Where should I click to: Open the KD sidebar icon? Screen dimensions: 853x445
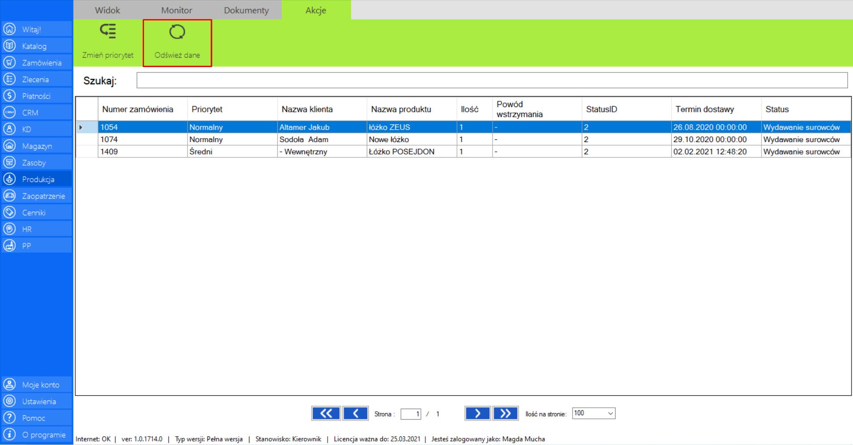click(x=9, y=129)
